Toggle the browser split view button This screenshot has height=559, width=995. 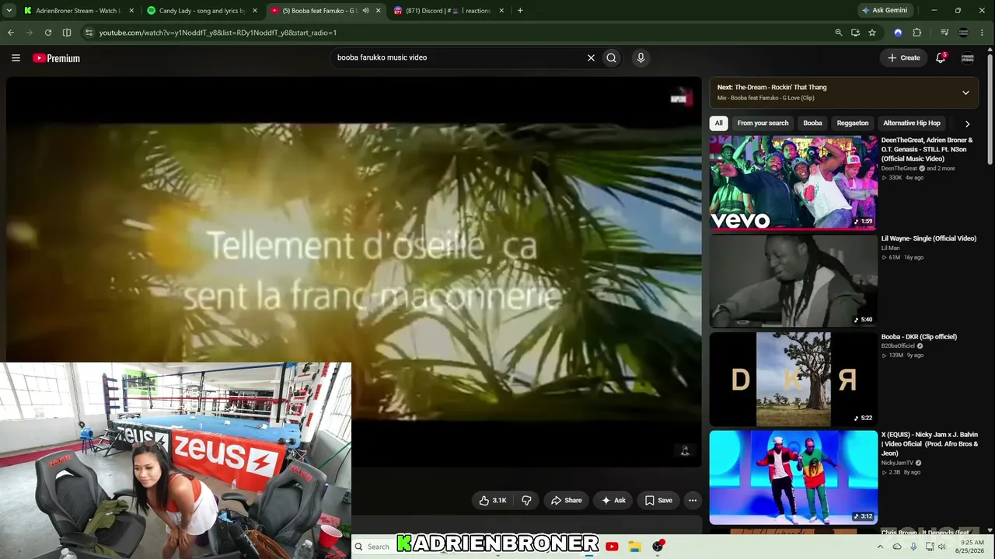(x=67, y=33)
